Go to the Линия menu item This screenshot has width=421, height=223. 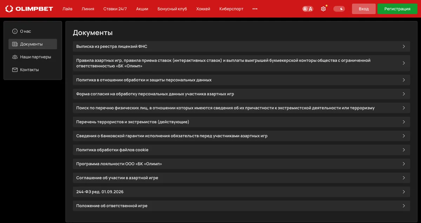tap(88, 9)
